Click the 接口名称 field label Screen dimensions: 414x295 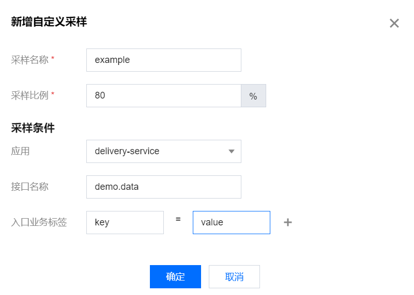point(30,187)
